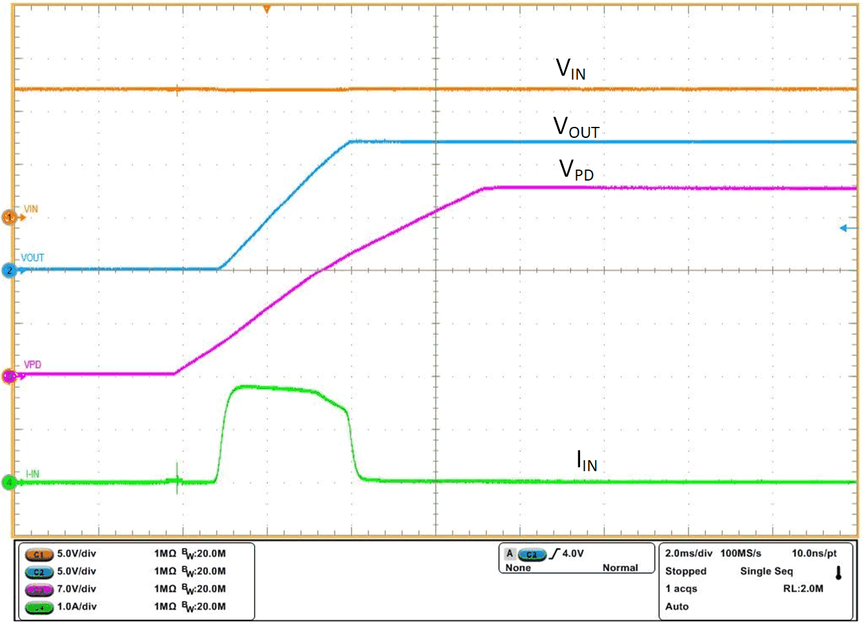Select the green C4 channel badge
This screenshot has width=864, height=622.
pos(39,607)
